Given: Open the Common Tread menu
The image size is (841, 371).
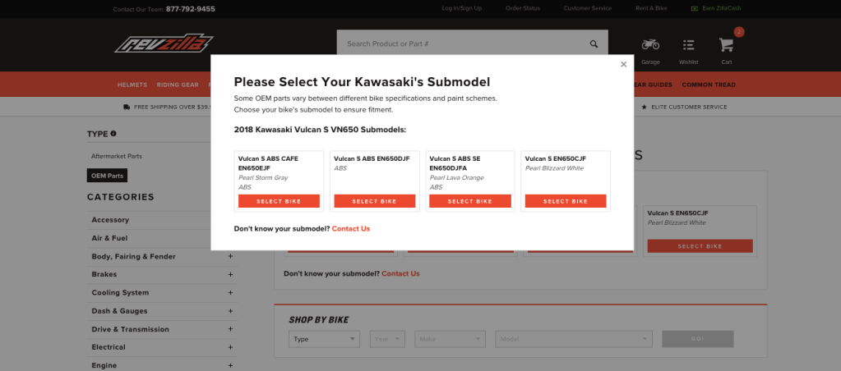Looking at the screenshot, I should point(708,85).
